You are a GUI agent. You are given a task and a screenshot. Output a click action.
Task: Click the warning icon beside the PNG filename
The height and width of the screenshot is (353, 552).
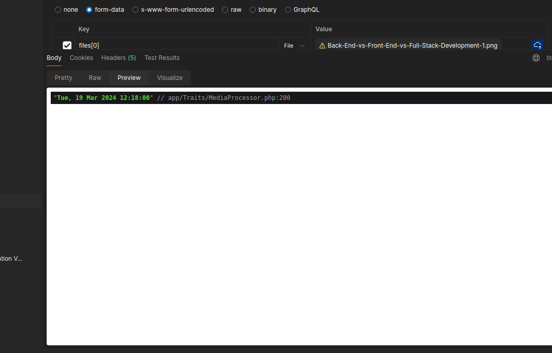tap(322, 46)
